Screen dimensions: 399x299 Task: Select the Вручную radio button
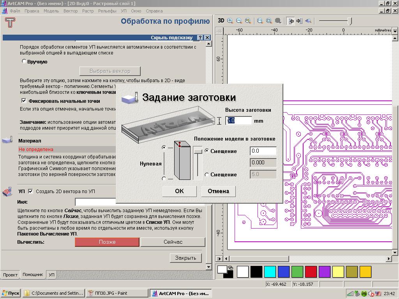[x=24, y=61]
